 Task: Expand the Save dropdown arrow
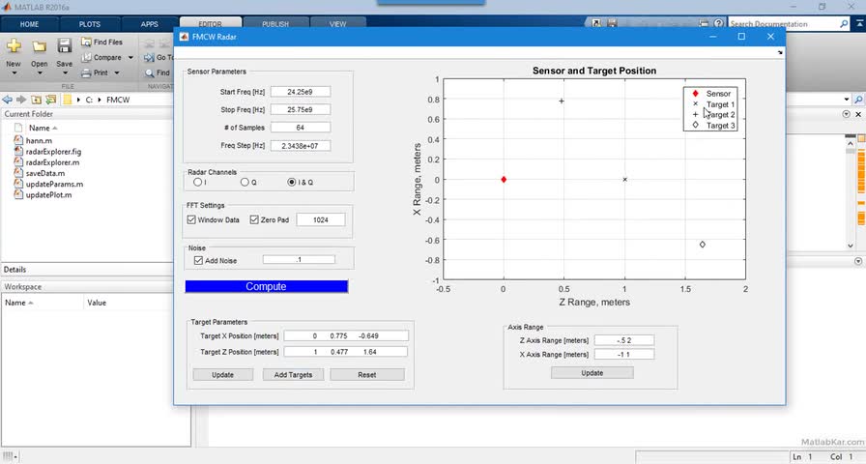pos(65,73)
